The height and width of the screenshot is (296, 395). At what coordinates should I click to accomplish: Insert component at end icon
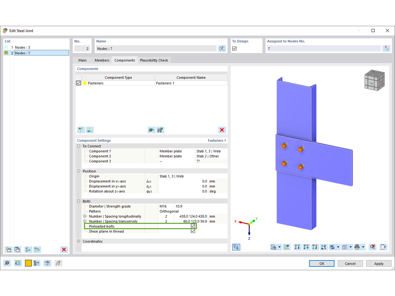(x=90, y=130)
